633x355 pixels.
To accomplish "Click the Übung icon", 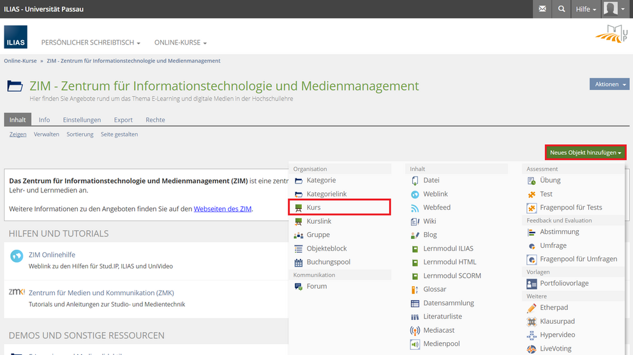I will pyautogui.click(x=532, y=180).
